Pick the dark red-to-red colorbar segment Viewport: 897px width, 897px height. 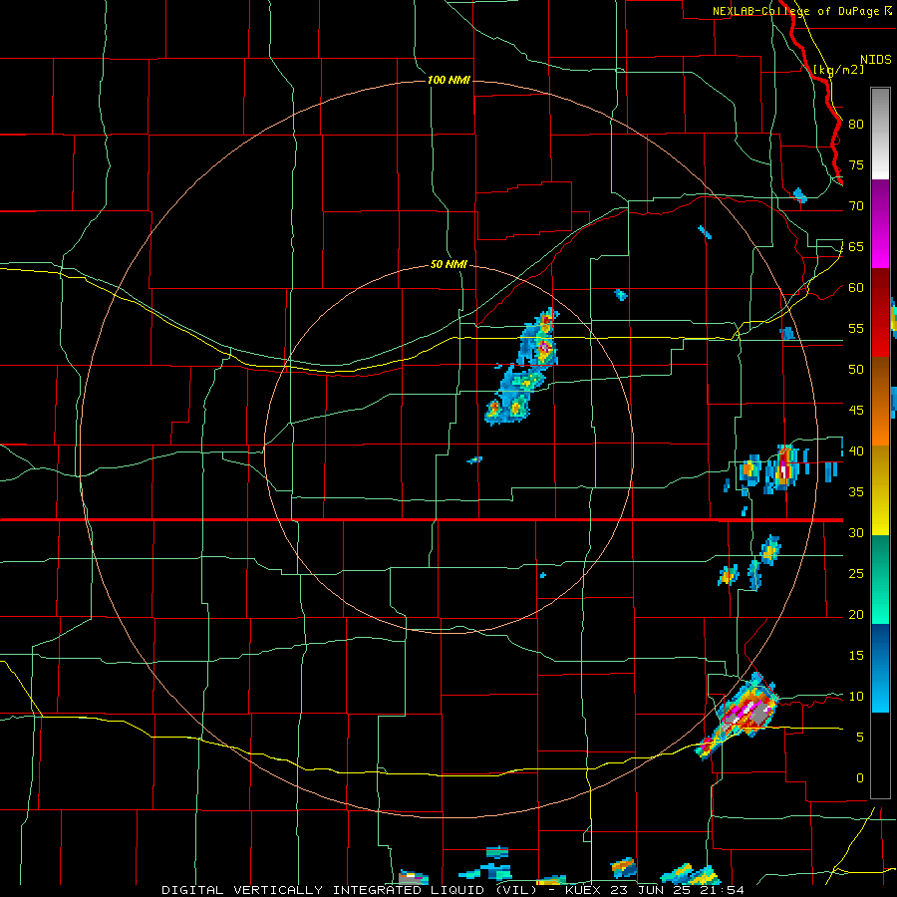click(x=880, y=312)
